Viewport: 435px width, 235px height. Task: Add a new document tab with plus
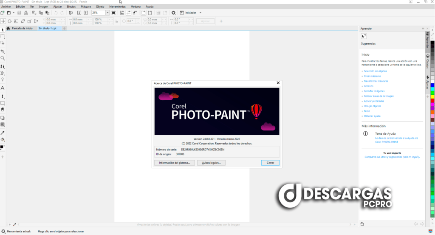click(64, 28)
